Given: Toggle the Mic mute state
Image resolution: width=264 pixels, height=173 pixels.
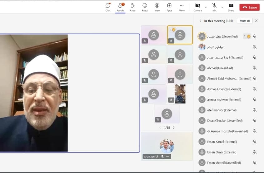Looking at the screenshot, I should coord(214,7).
